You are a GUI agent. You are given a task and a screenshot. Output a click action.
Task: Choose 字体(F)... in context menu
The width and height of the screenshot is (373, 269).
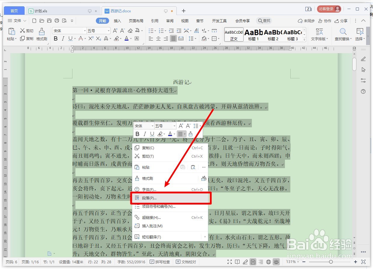click(170, 189)
